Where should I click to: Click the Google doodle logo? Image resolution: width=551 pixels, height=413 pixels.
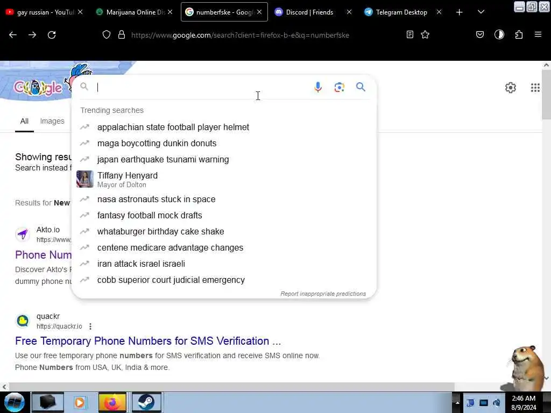[38, 88]
